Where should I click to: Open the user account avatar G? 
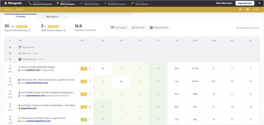tap(259, 3)
